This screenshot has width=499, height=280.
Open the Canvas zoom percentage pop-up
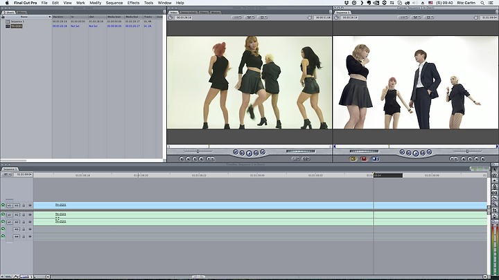click(403, 17)
